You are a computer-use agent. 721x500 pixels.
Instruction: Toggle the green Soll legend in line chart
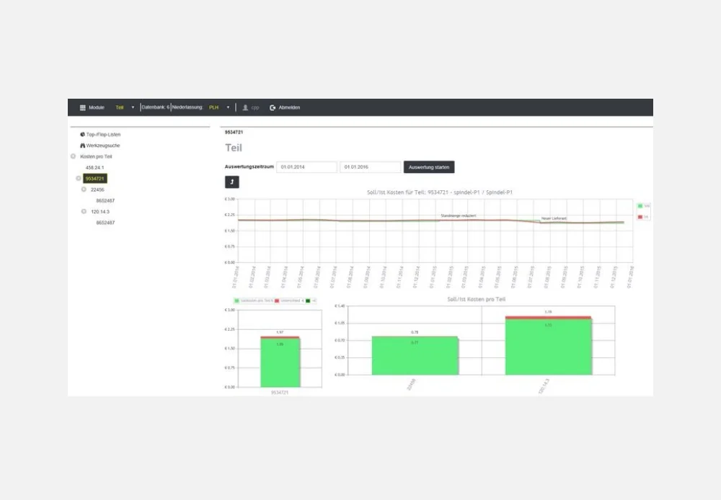640,205
